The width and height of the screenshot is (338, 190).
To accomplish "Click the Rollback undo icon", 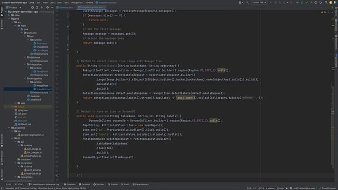I will [x=321, y=3].
